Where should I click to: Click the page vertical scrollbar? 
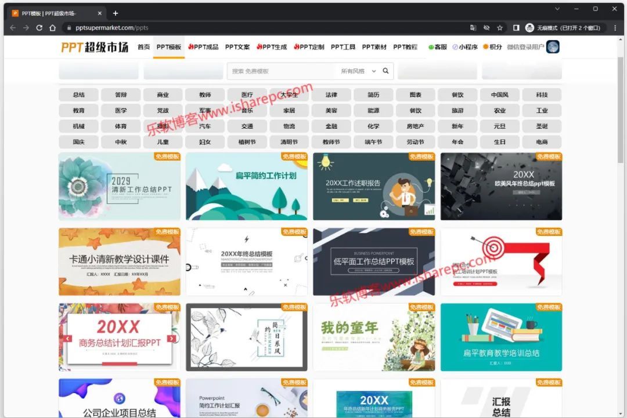[620, 110]
